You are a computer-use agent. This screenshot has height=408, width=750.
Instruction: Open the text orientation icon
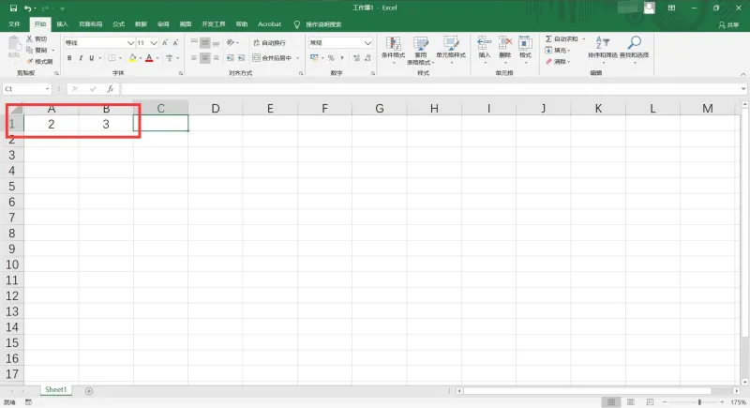tap(231, 42)
